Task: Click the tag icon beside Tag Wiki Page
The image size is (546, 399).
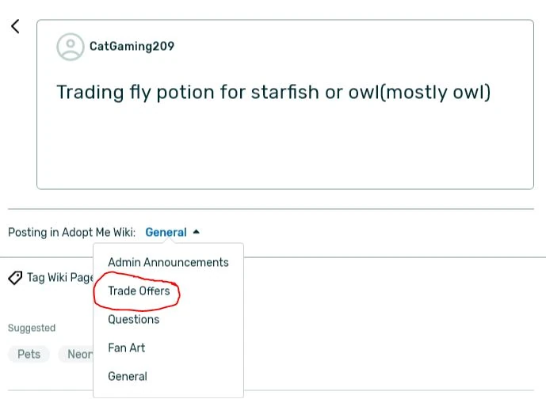Action: 14,278
